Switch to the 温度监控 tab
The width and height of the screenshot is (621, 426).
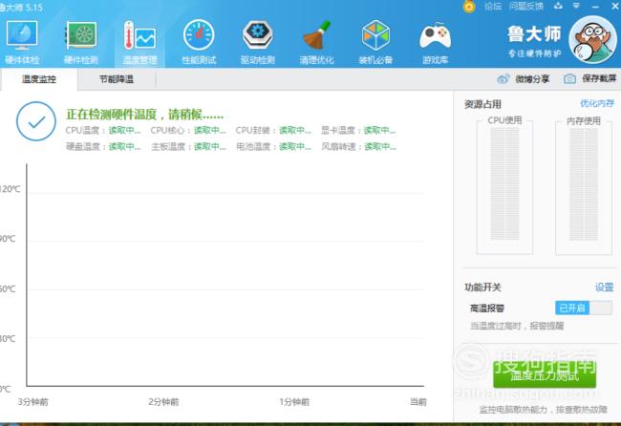[39, 79]
